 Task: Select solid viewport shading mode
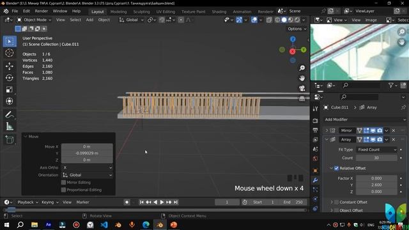tap(284, 20)
